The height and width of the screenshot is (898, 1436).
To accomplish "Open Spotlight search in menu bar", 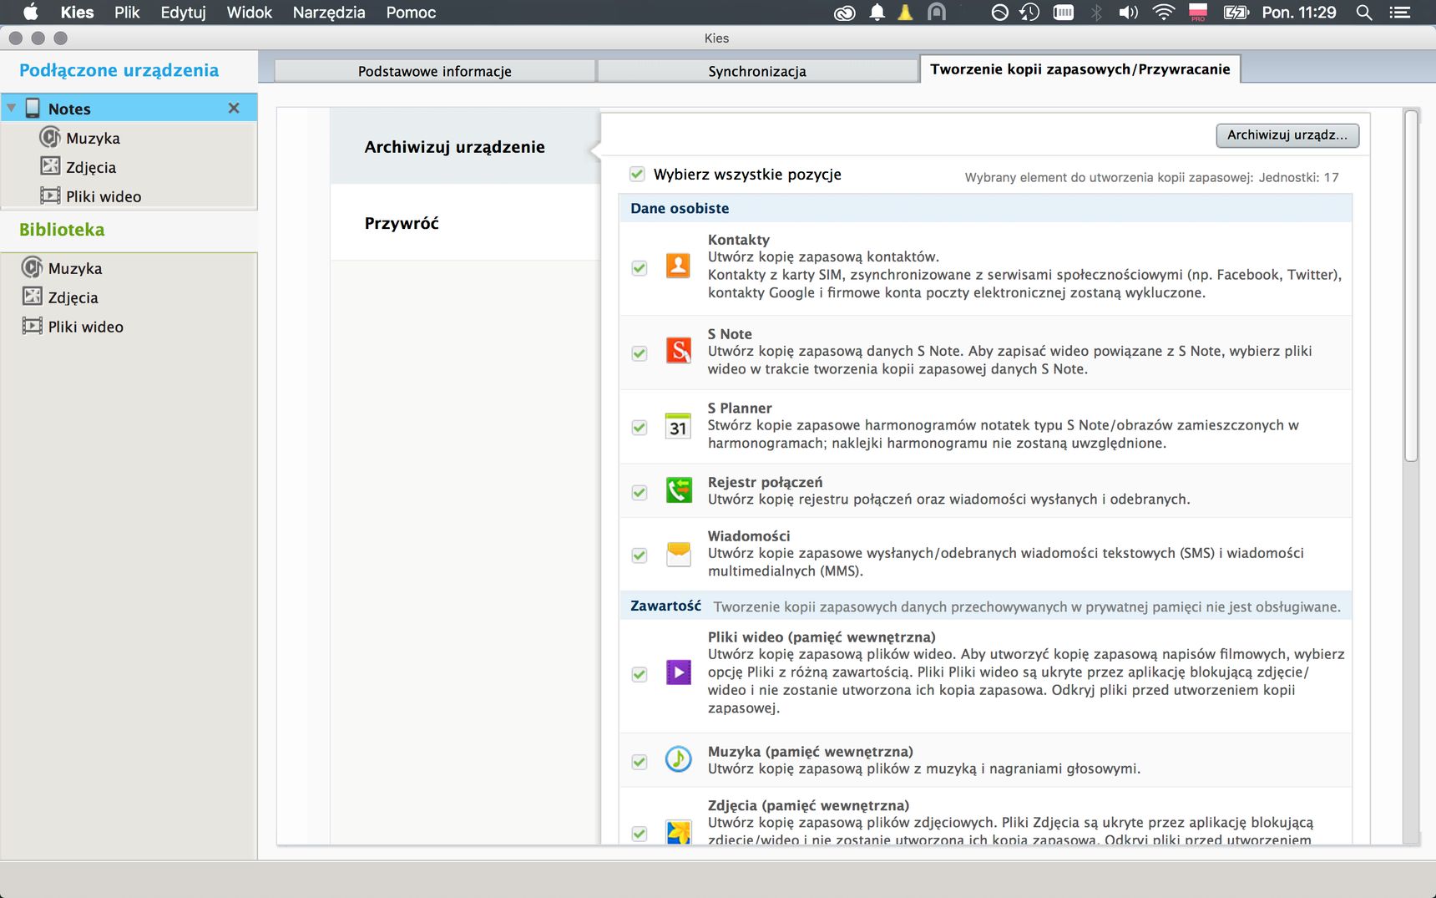I will [x=1364, y=13].
